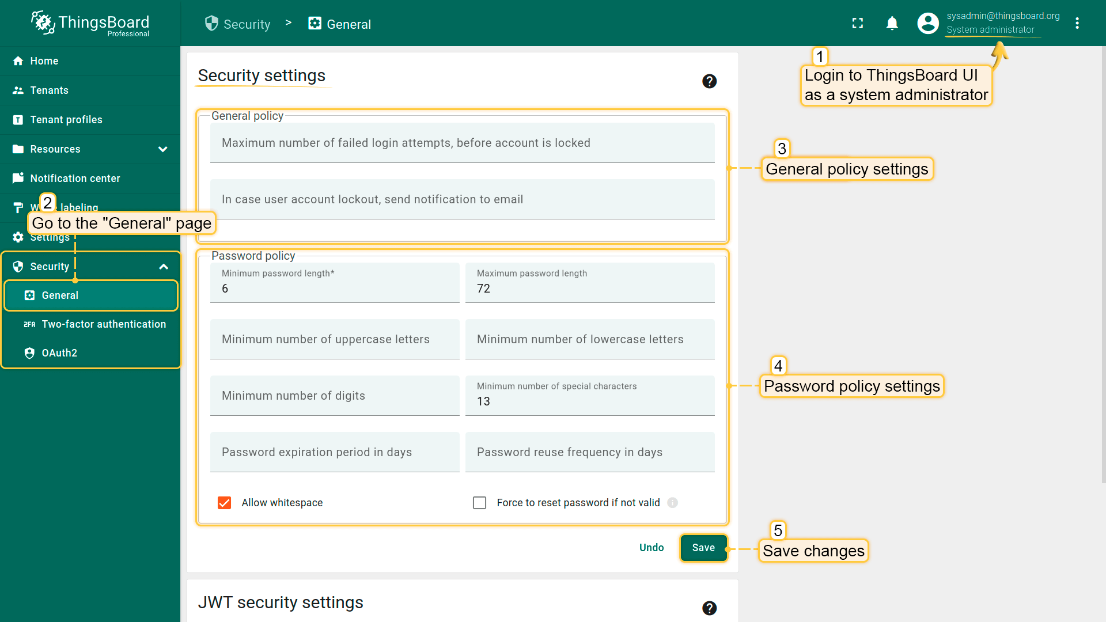Open the three-dot user menu
This screenshot has width=1106, height=622.
[1077, 23]
